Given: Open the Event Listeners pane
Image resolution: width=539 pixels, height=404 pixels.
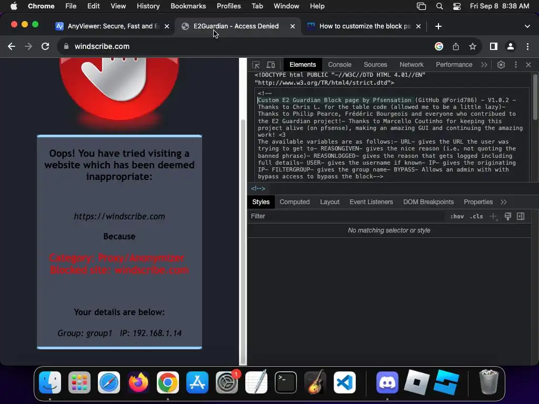Looking at the screenshot, I should tap(371, 202).
